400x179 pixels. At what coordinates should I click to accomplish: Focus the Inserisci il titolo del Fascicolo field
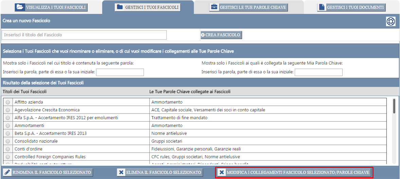(84, 35)
